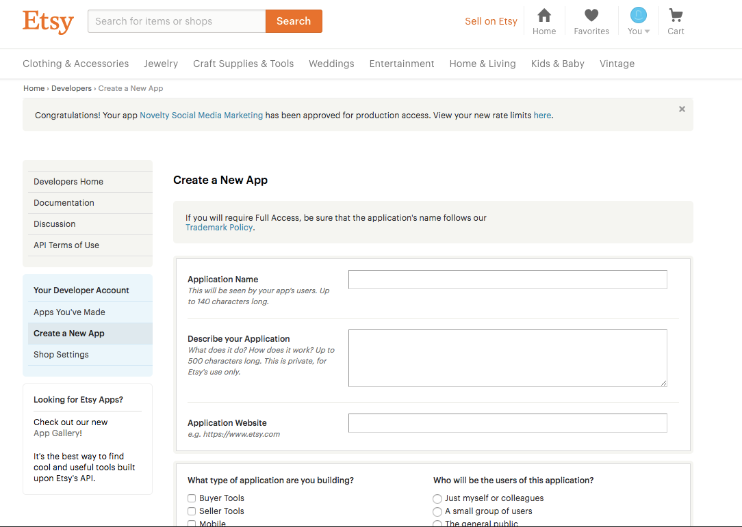Open Discussion sidebar item
The width and height of the screenshot is (742, 527).
click(x=90, y=224)
